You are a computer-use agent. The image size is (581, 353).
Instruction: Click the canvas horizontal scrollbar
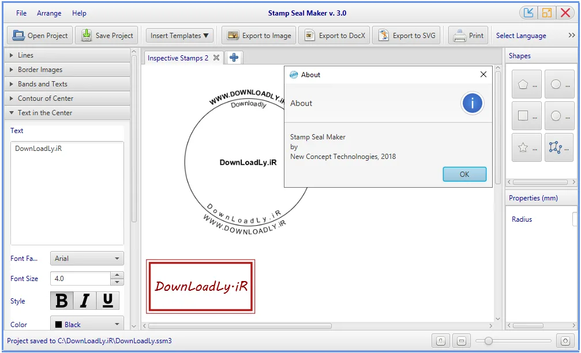(x=240, y=326)
